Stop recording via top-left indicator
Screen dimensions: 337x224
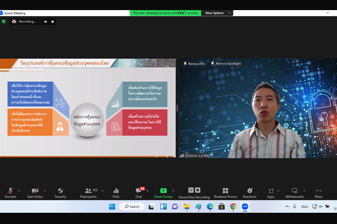tap(53, 22)
